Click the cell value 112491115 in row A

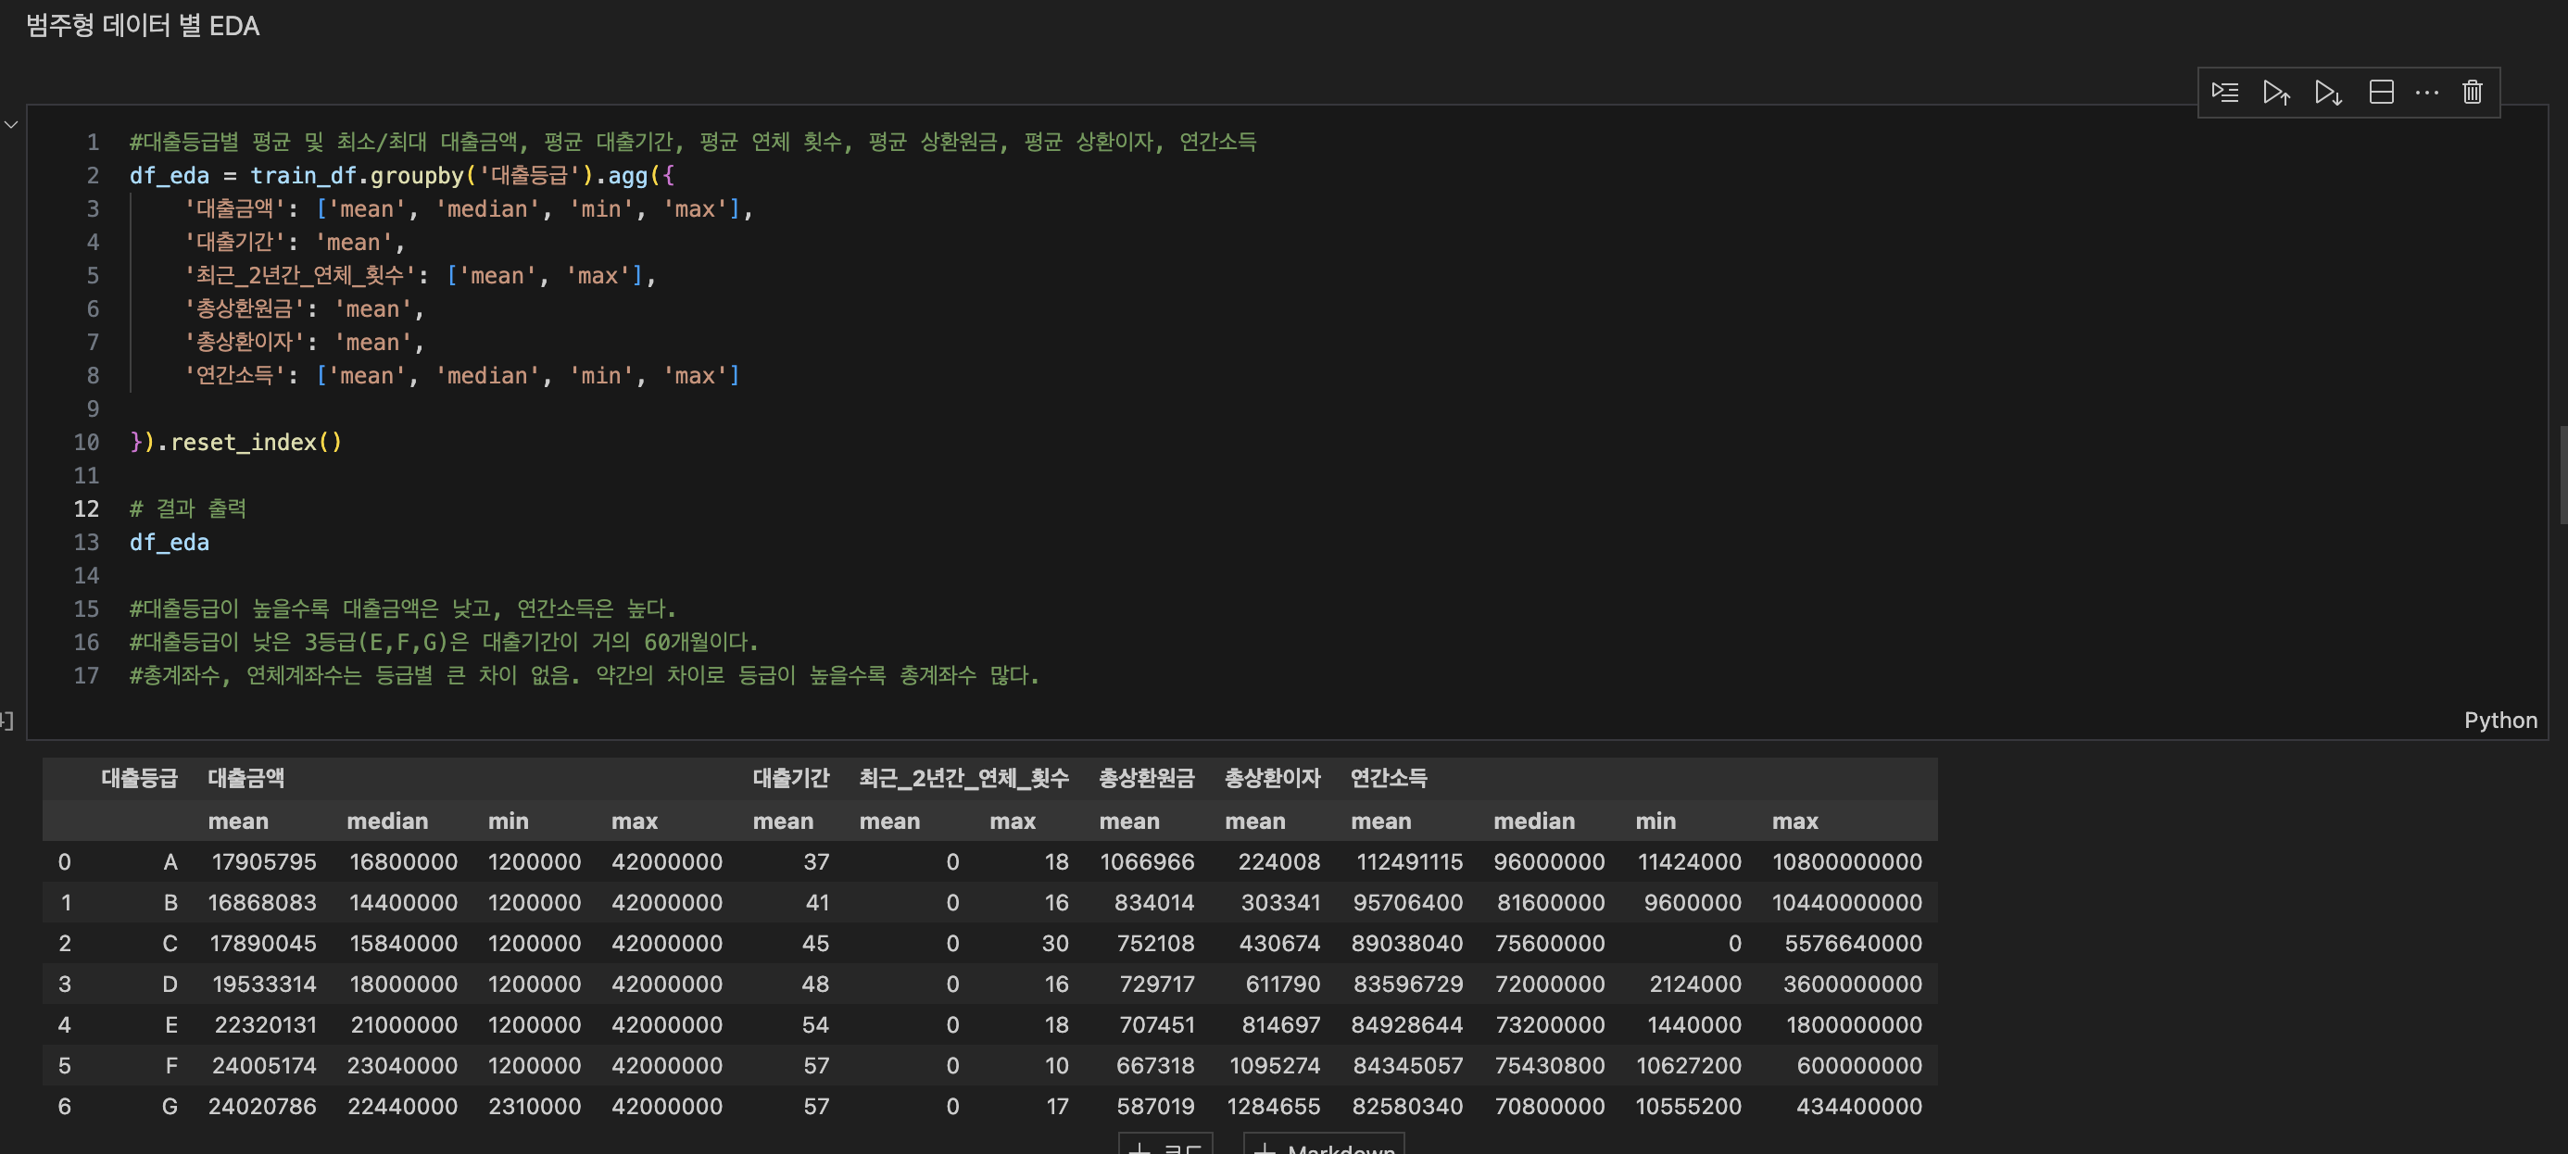(x=1410, y=862)
